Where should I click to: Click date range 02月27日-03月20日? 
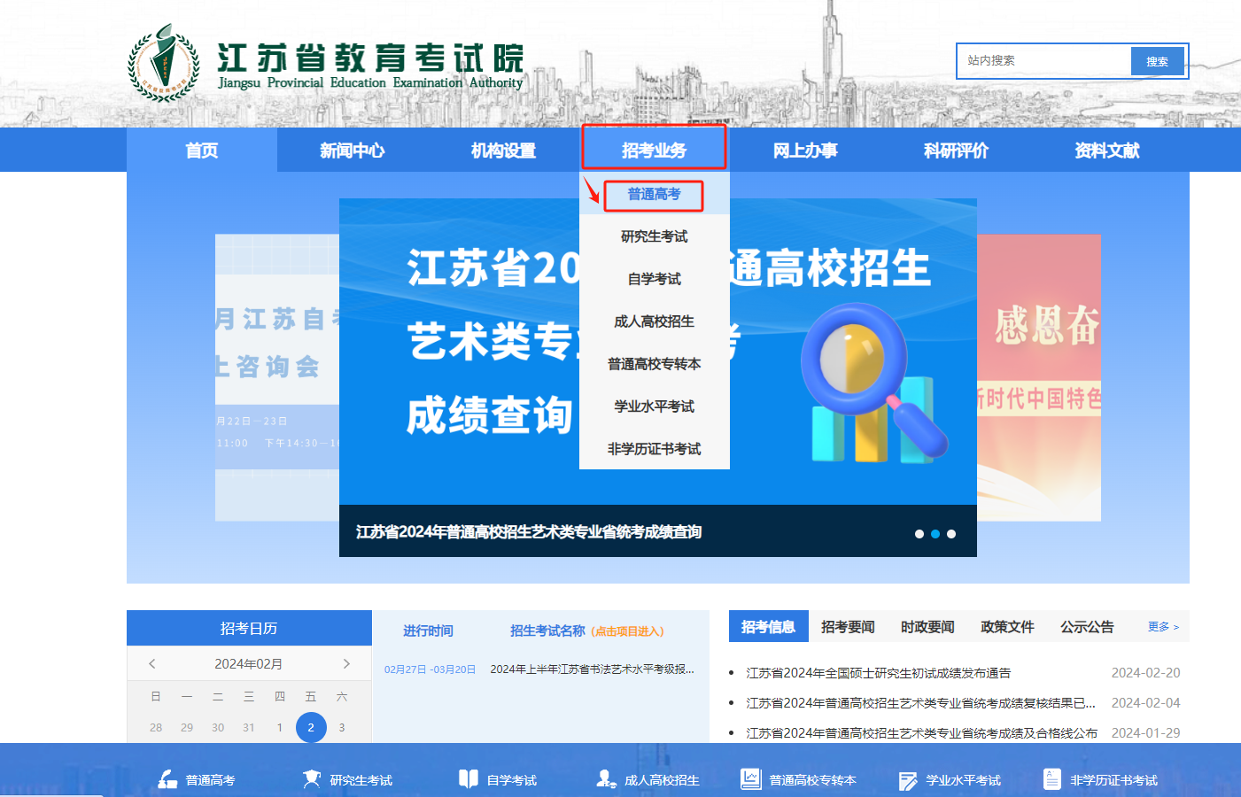click(x=430, y=669)
